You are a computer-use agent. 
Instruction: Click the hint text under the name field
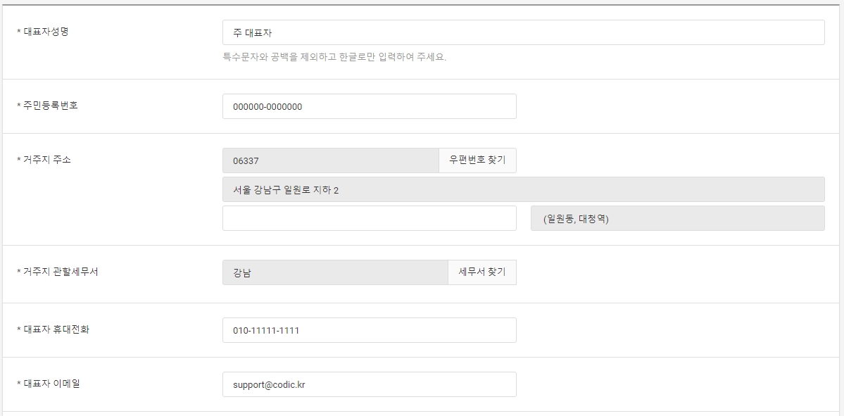334,56
